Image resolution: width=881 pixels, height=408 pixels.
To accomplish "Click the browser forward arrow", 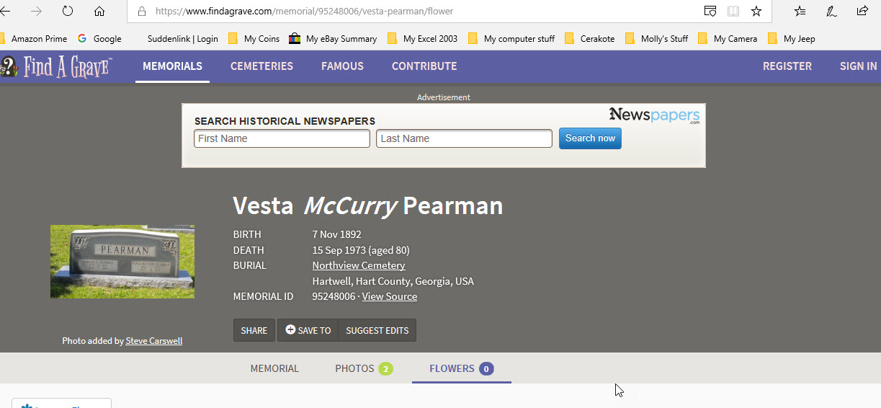I will 36,12.
